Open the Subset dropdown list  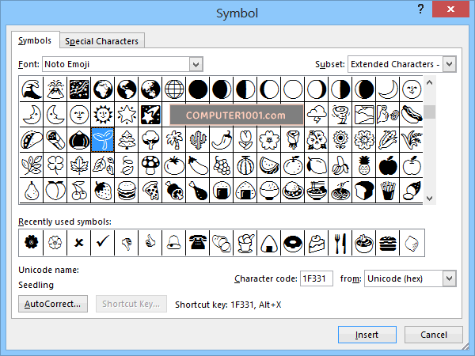tap(449, 64)
